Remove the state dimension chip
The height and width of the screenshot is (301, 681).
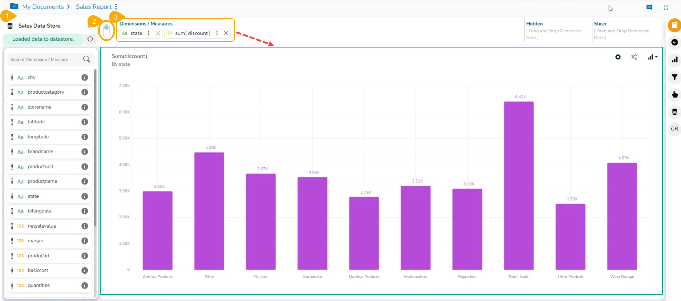pyautogui.click(x=158, y=33)
